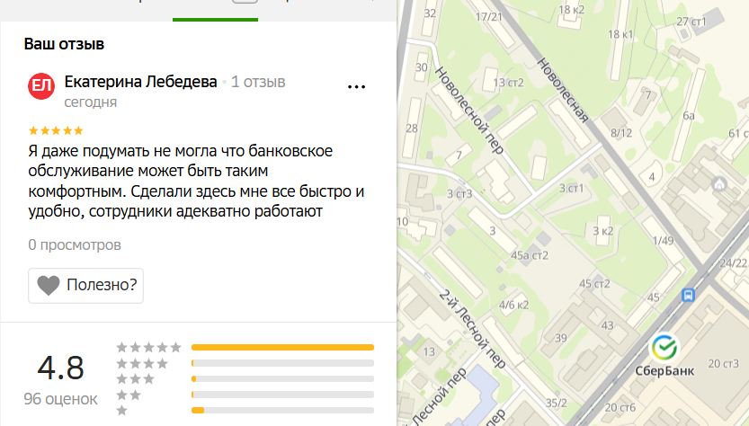Click building 3 к2 on map
Viewport: 749px width, 426px height.
point(602,231)
